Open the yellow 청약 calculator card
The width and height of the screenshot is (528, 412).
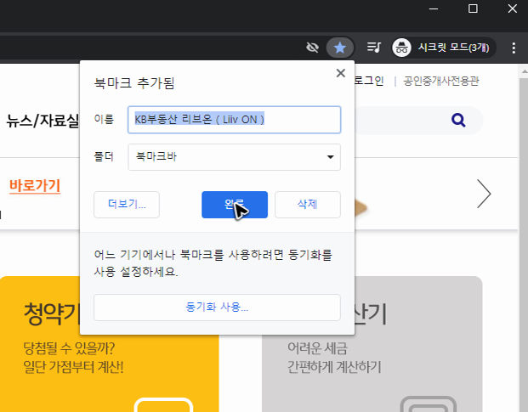pos(109,344)
